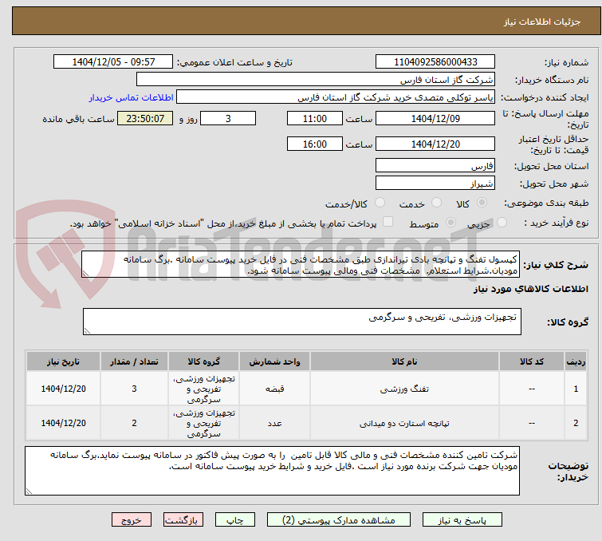
Task: Select the متوسط purchase type radio
Action: (451, 223)
